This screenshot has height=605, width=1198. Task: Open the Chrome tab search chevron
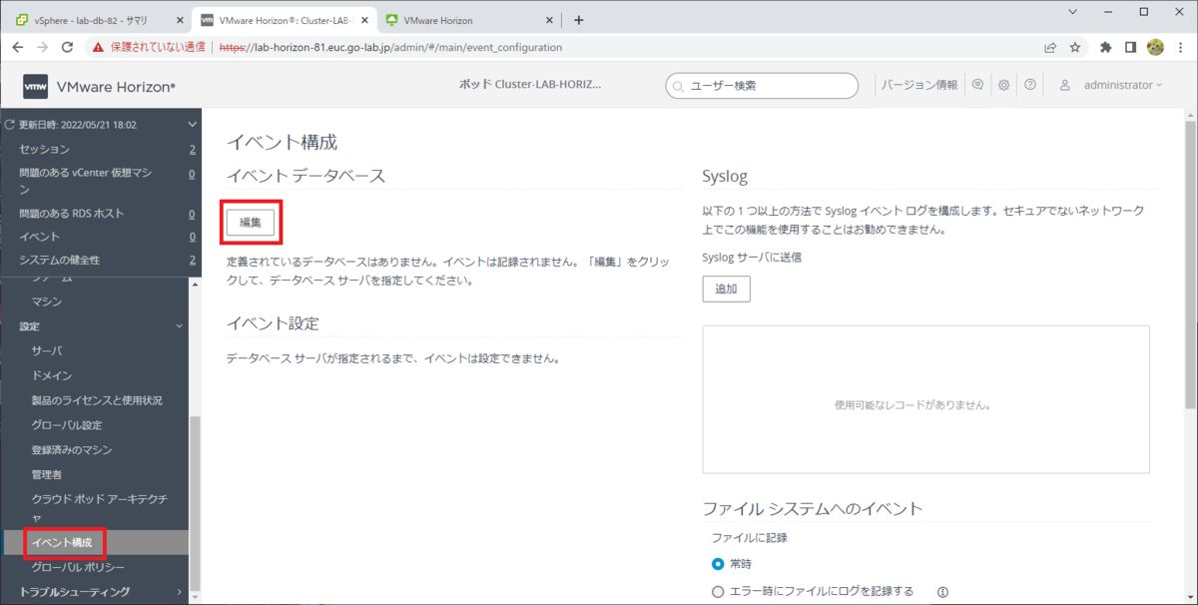(x=1072, y=12)
